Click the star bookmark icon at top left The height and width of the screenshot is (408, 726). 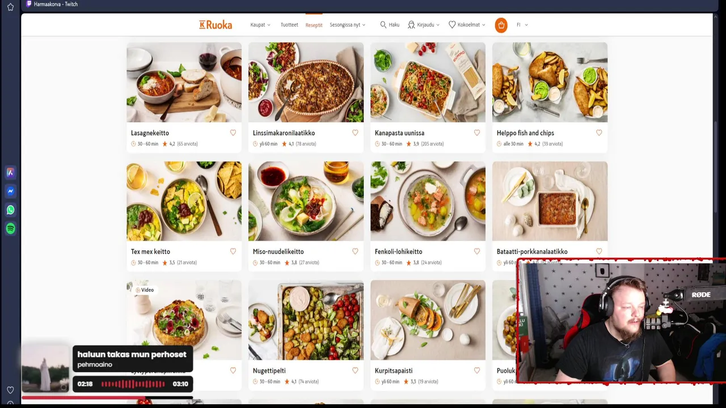pos(10,7)
